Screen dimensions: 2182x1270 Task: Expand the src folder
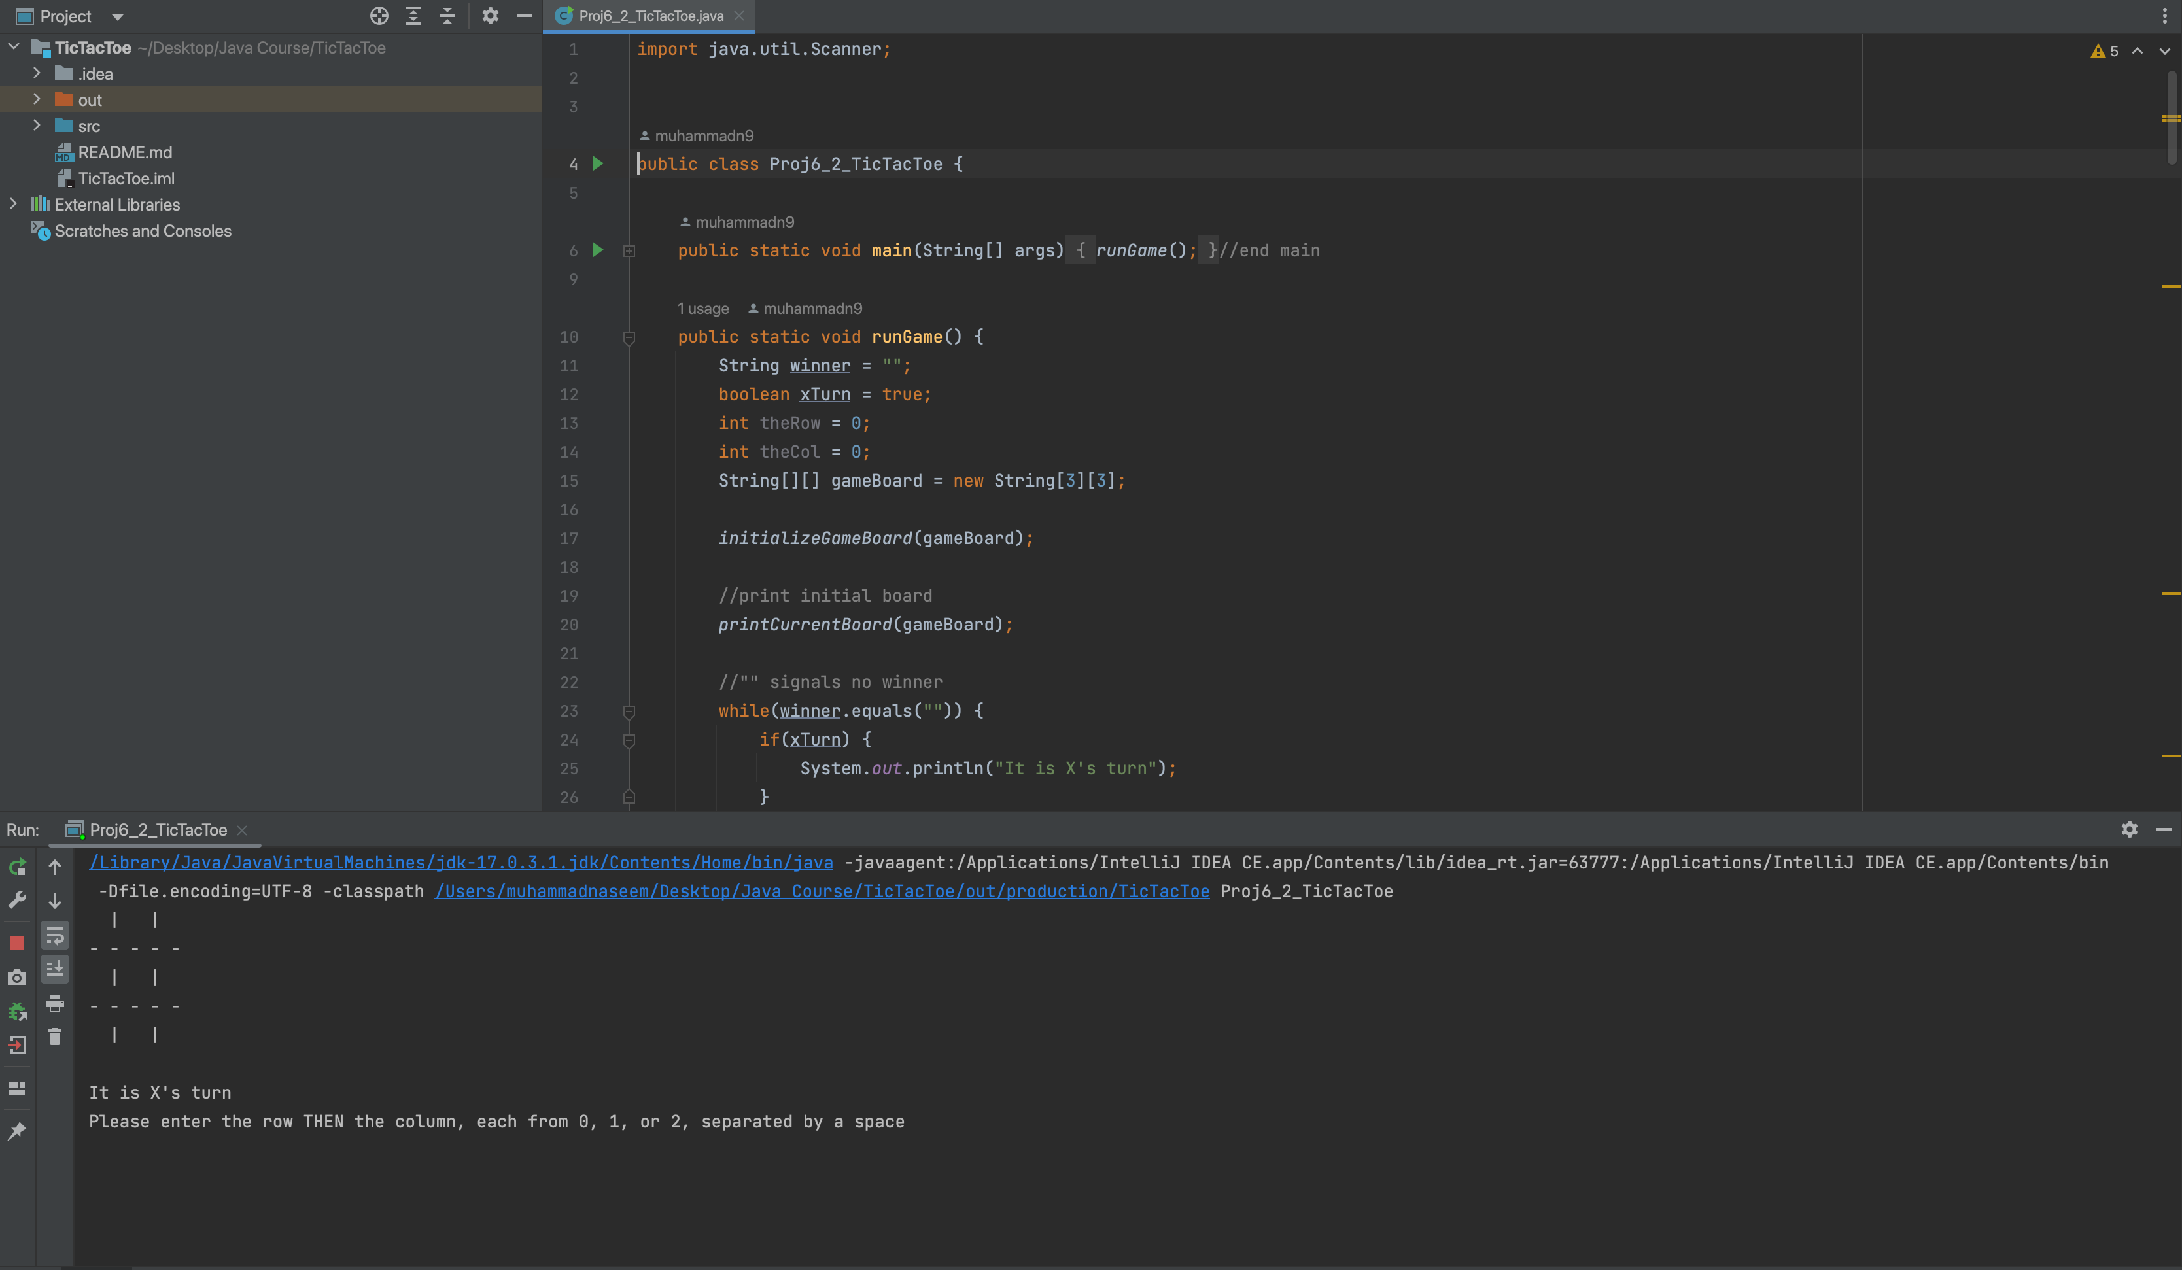click(37, 126)
